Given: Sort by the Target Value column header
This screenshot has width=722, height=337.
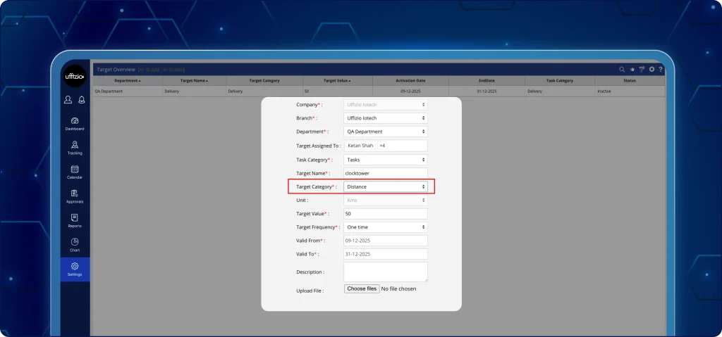Looking at the screenshot, I should (337, 80).
